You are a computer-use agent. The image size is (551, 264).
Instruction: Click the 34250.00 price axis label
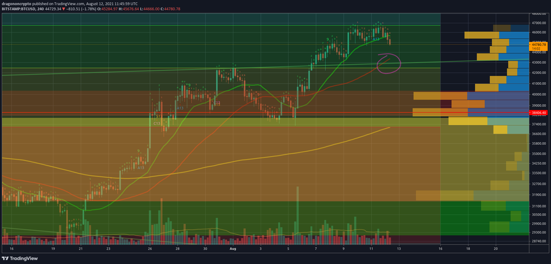539,163
